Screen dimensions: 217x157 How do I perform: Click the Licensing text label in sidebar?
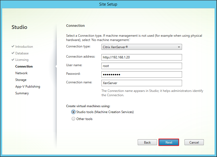22,60
